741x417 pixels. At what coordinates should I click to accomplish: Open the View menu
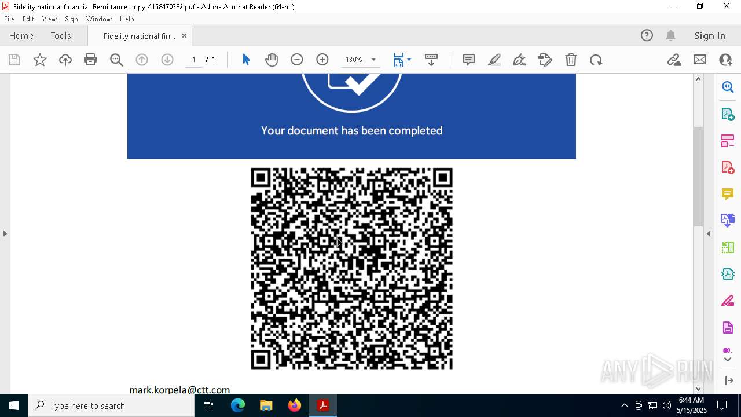(49, 19)
